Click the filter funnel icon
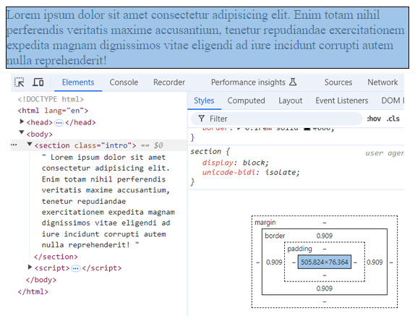The image size is (415, 316). [202, 119]
